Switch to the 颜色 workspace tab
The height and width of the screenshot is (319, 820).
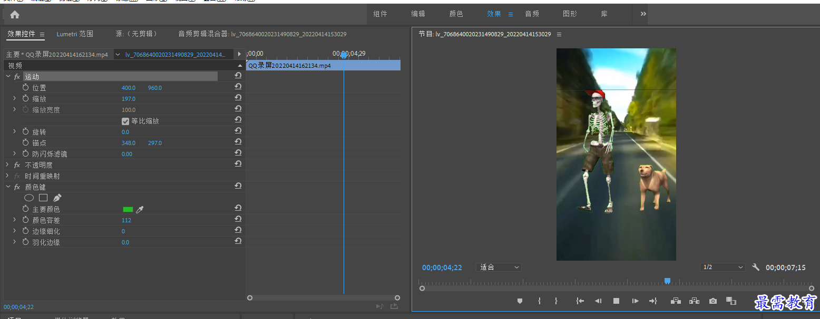[456, 14]
